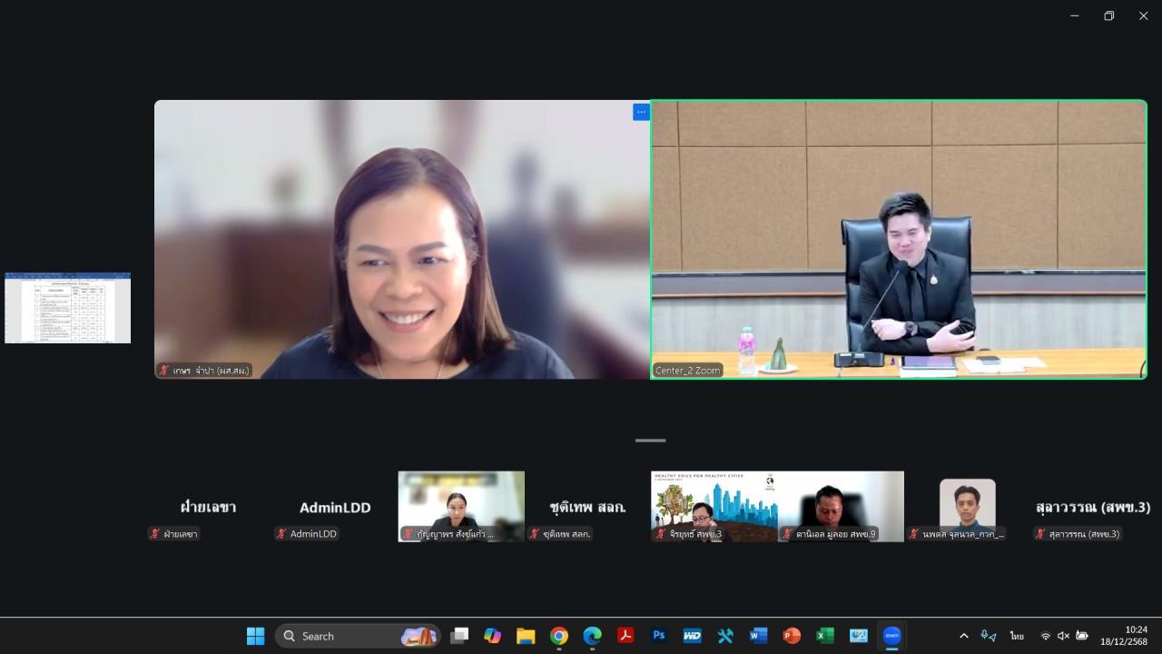
Task: Select the shared document thumbnail on the left
Action: 67,308
